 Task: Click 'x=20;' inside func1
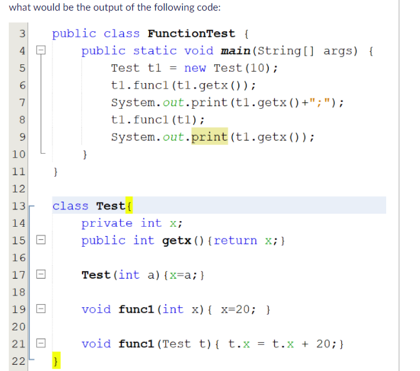click(x=238, y=310)
